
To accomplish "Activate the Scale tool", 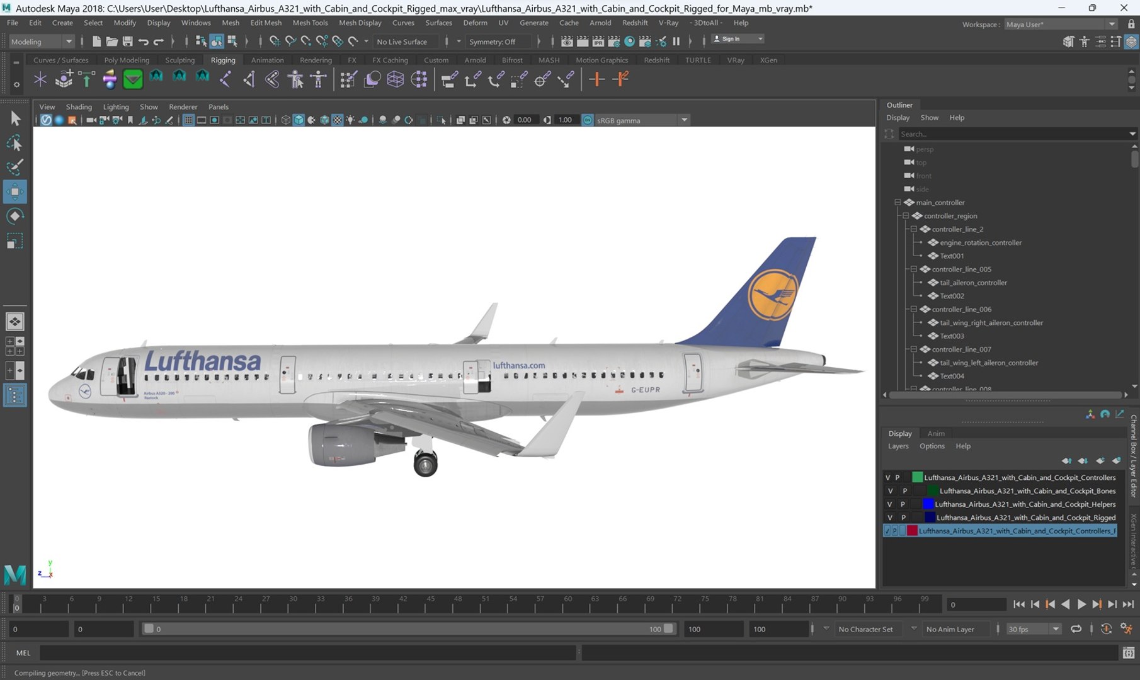I will pos(15,241).
